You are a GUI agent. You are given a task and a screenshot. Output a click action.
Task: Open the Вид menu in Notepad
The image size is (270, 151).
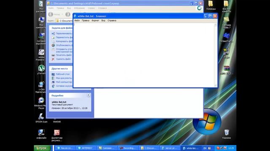coord(103,21)
